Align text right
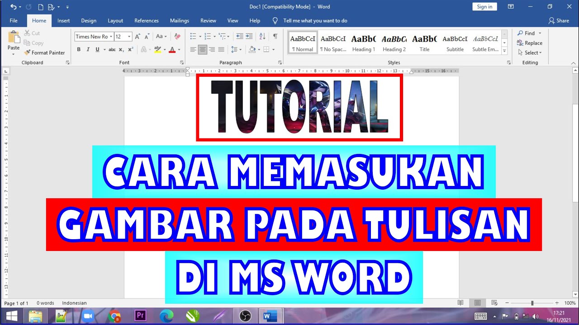The width and height of the screenshot is (579, 325). point(212,50)
